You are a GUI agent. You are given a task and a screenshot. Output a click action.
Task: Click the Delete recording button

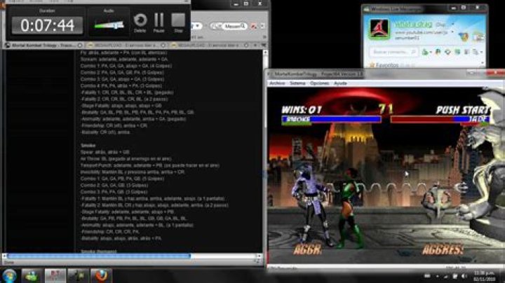tap(140, 22)
